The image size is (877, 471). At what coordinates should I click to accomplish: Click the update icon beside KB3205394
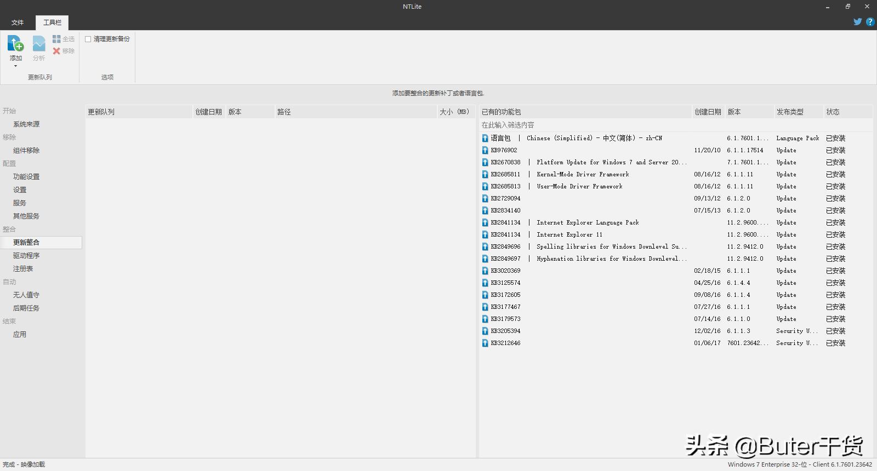coord(485,331)
